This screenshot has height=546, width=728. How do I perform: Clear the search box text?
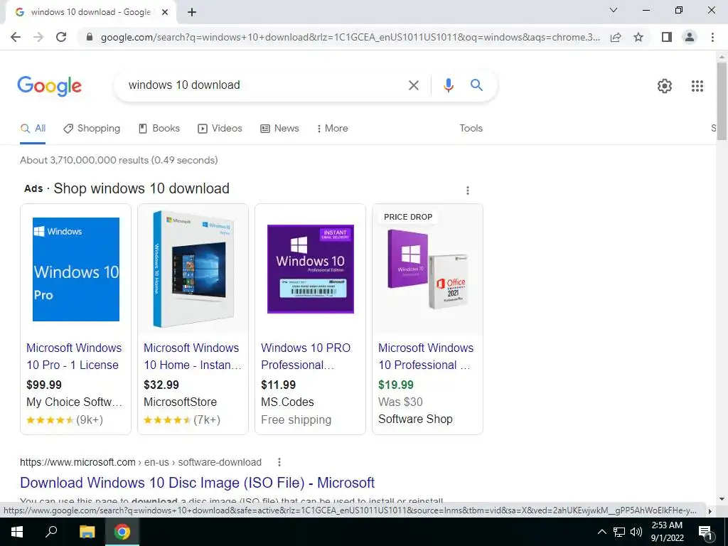click(x=413, y=85)
